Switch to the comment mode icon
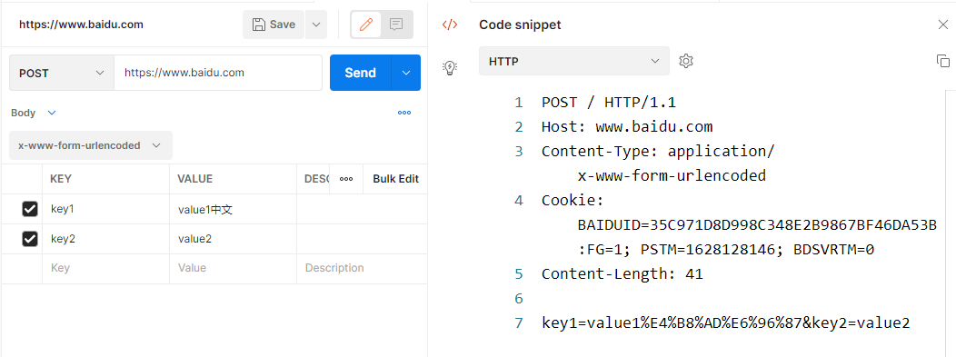 click(x=396, y=25)
